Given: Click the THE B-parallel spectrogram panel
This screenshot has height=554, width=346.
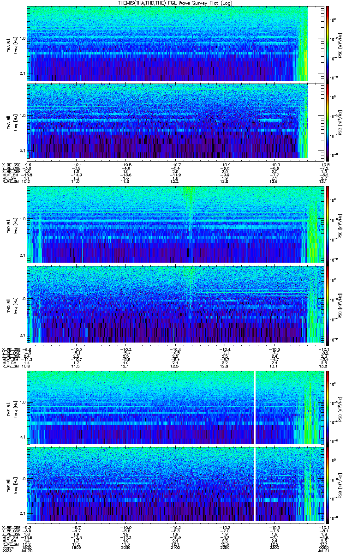Looking at the screenshot, I should (176, 485).
